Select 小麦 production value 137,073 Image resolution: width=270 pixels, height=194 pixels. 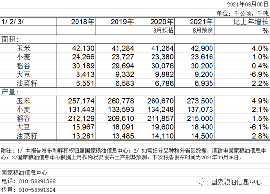[200, 109]
